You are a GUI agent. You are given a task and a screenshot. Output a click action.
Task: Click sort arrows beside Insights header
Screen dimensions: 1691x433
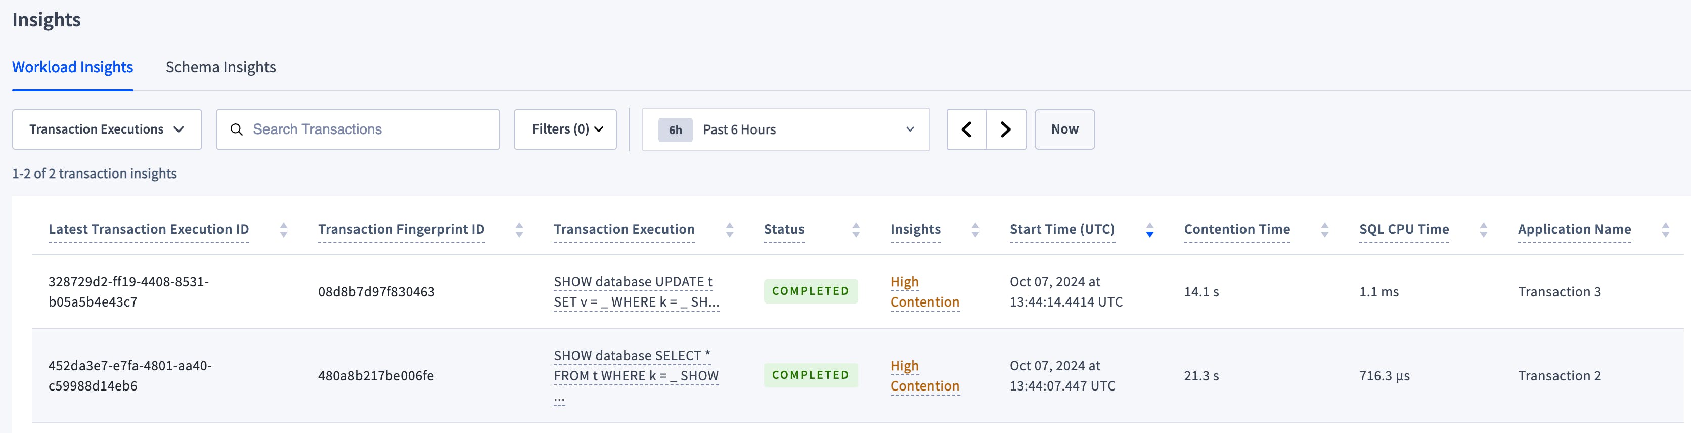(975, 229)
